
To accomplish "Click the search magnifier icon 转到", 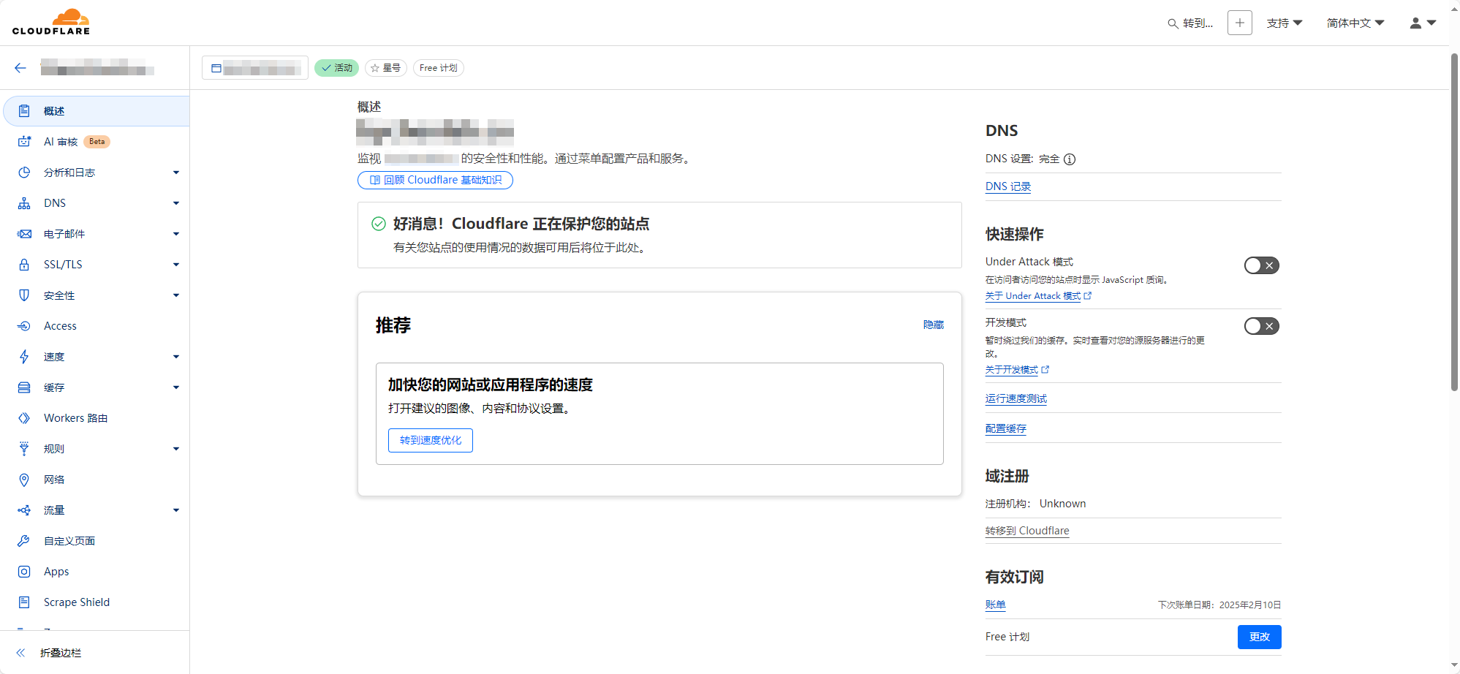I will pyautogui.click(x=1173, y=23).
